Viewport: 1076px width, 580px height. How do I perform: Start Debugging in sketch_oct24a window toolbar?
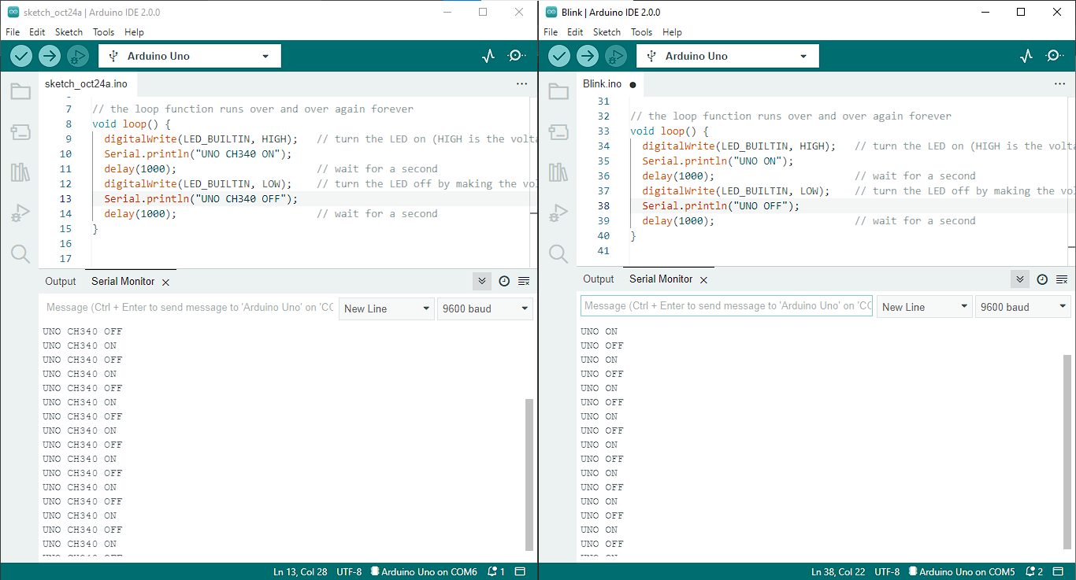[78, 56]
